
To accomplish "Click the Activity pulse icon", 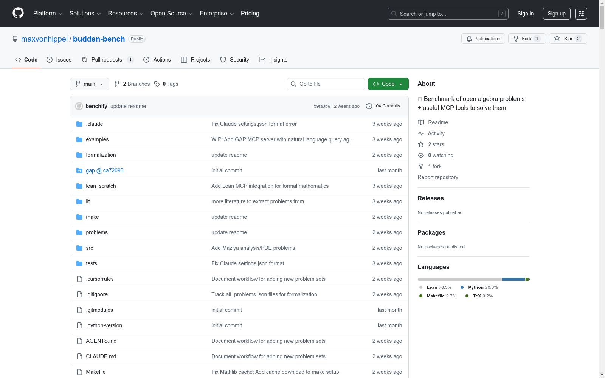I will tap(421, 133).
